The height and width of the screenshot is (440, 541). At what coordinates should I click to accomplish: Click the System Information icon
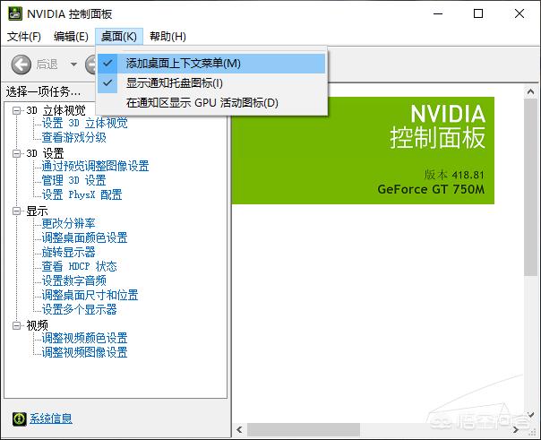point(19,418)
